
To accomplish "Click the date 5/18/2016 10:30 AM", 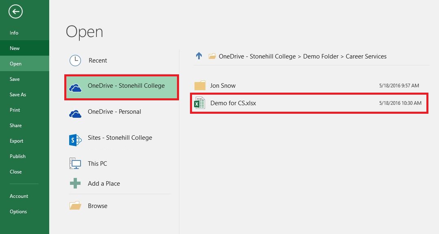I will (400, 103).
